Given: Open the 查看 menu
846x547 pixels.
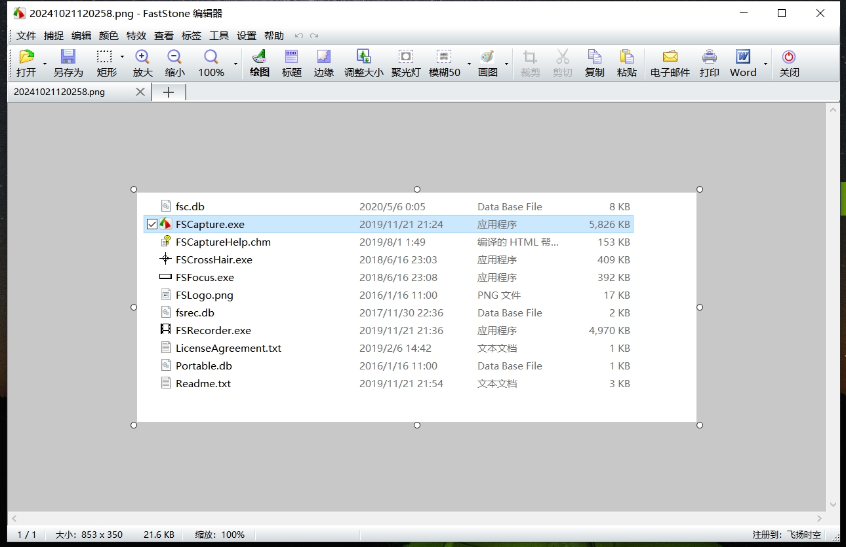Looking at the screenshot, I should (x=164, y=36).
